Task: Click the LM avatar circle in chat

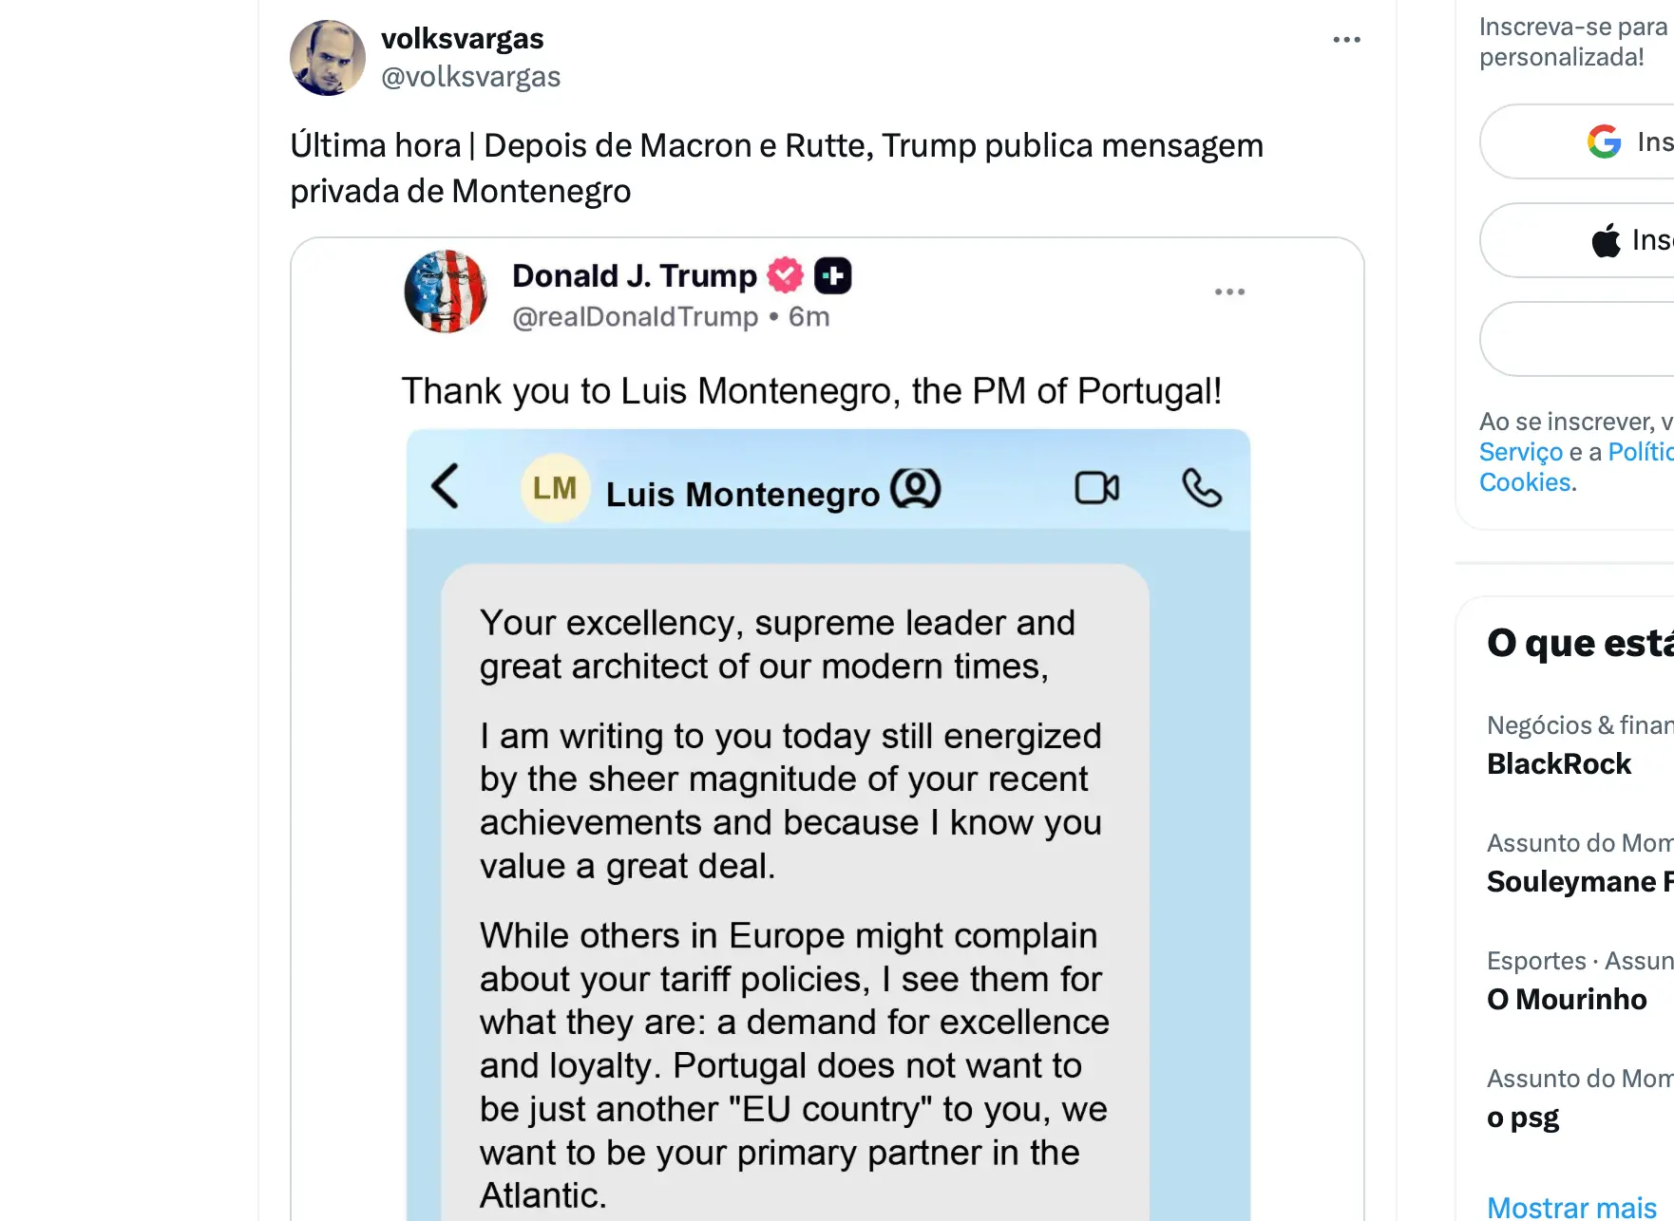Action: tap(555, 488)
